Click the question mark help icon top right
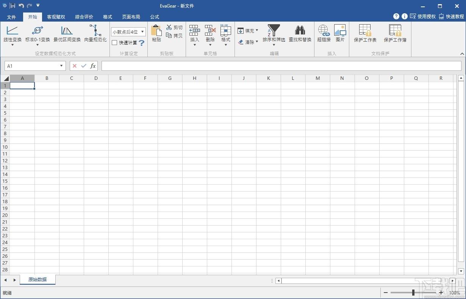 click(396, 16)
